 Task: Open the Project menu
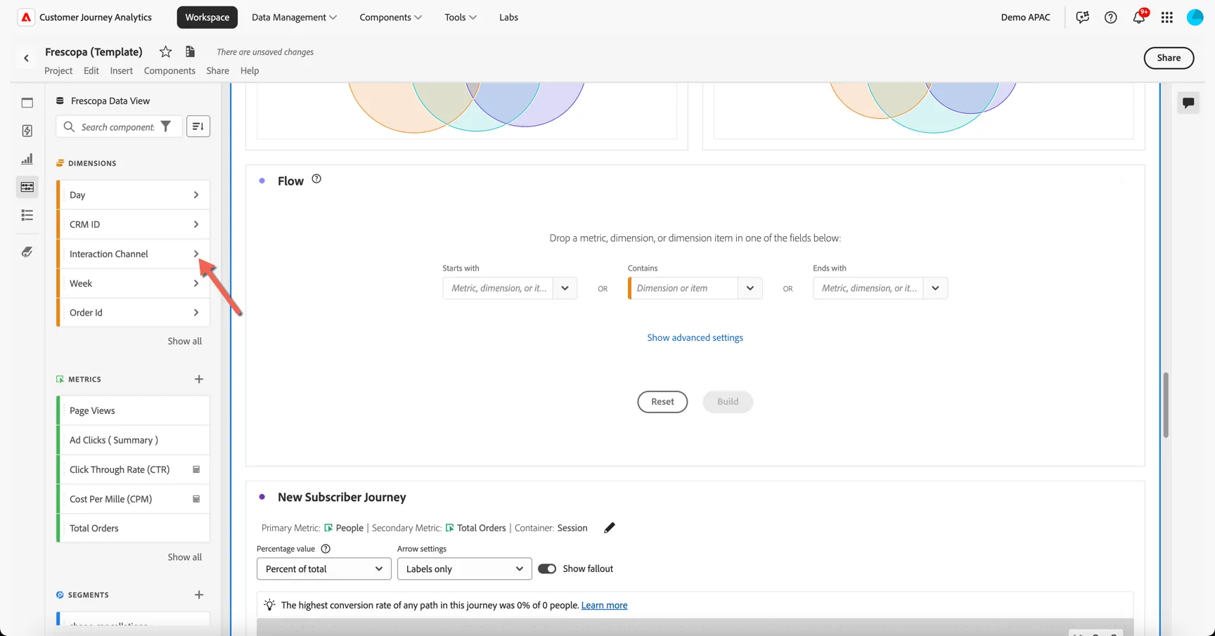pos(58,70)
